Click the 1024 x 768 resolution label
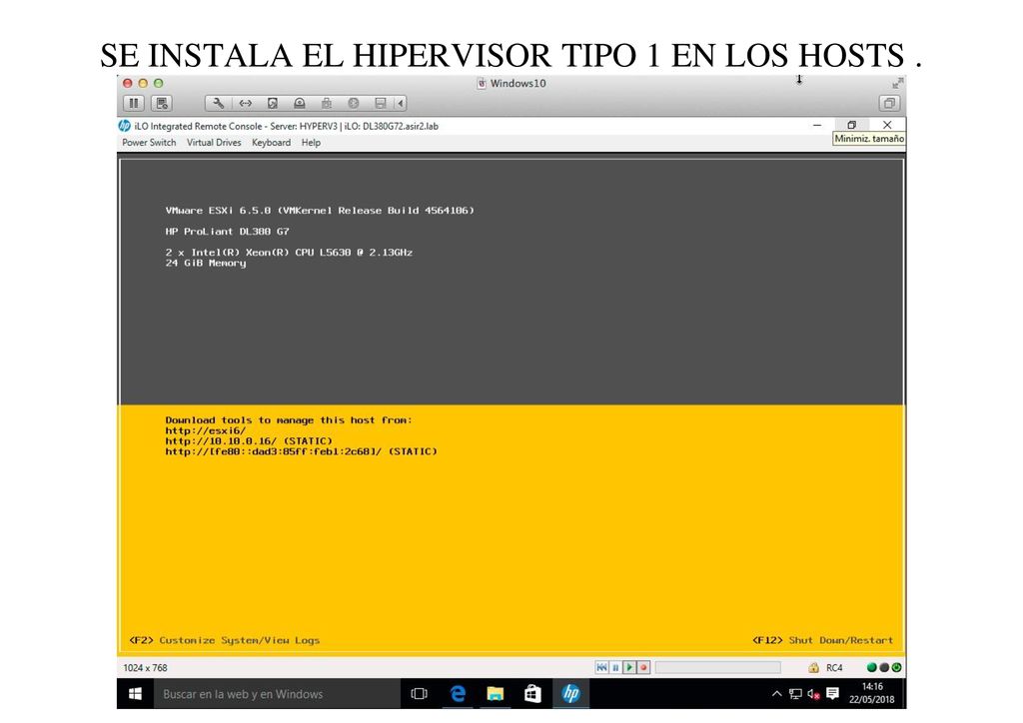 146,668
